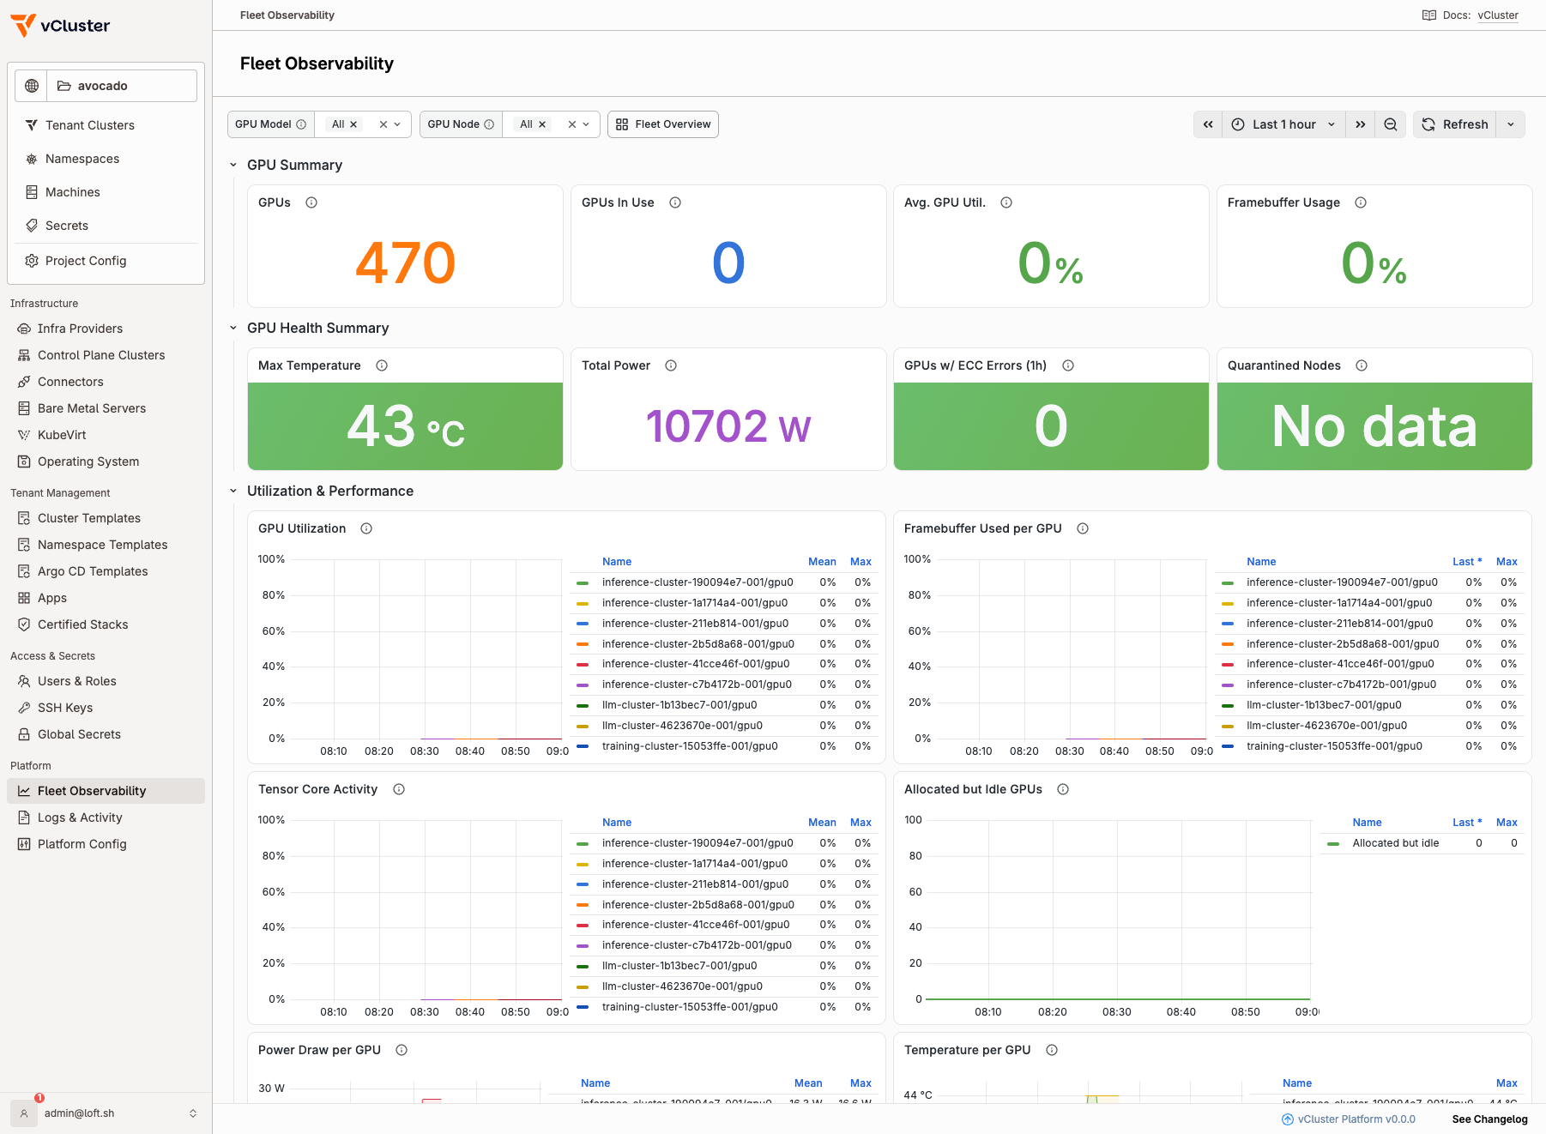Image resolution: width=1546 pixels, height=1134 pixels.
Task: Open the refresh interval dropdown
Action: click(x=1511, y=124)
